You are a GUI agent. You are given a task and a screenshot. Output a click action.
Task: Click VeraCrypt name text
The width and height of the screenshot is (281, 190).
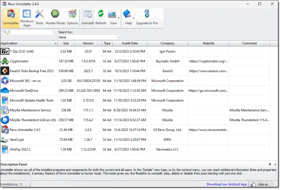17,140
